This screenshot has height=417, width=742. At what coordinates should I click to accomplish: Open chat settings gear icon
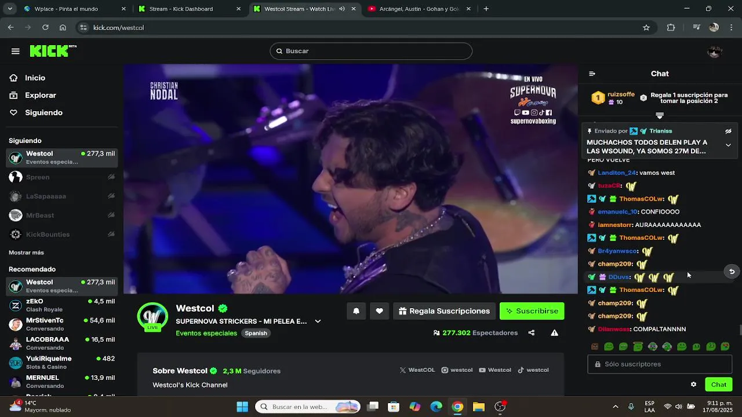click(x=693, y=385)
